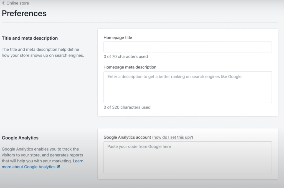284x188 pixels.
Task: Click the Preferences page heading
Action: pyautogui.click(x=24, y=13)
